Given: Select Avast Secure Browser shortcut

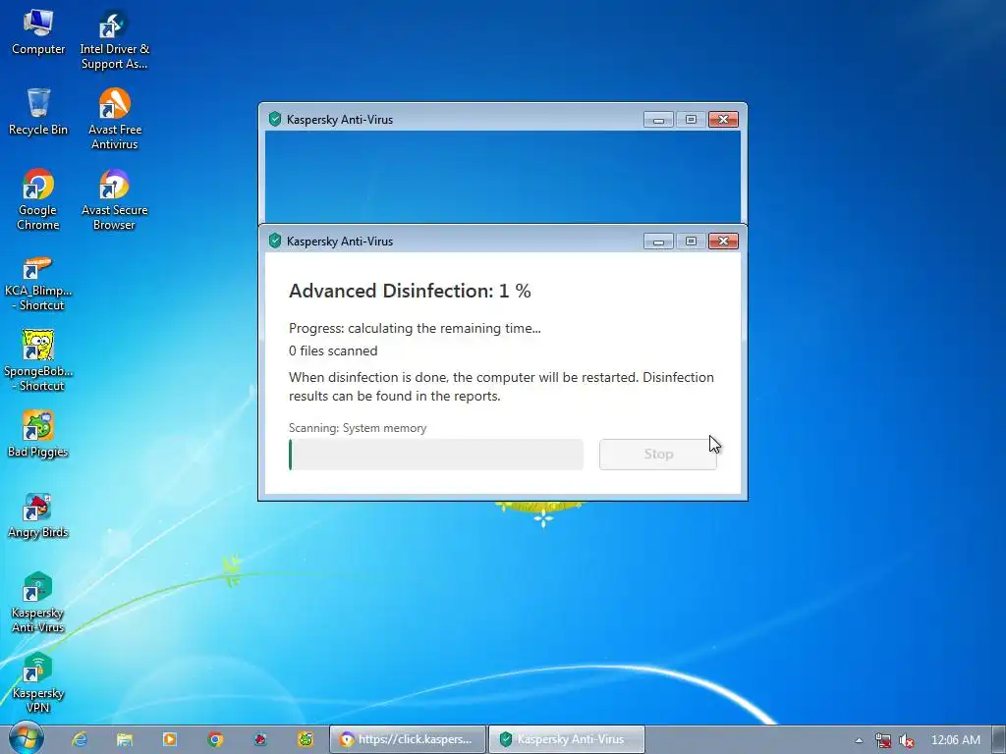Looking at the screenshot, I should tap(114, 200).
